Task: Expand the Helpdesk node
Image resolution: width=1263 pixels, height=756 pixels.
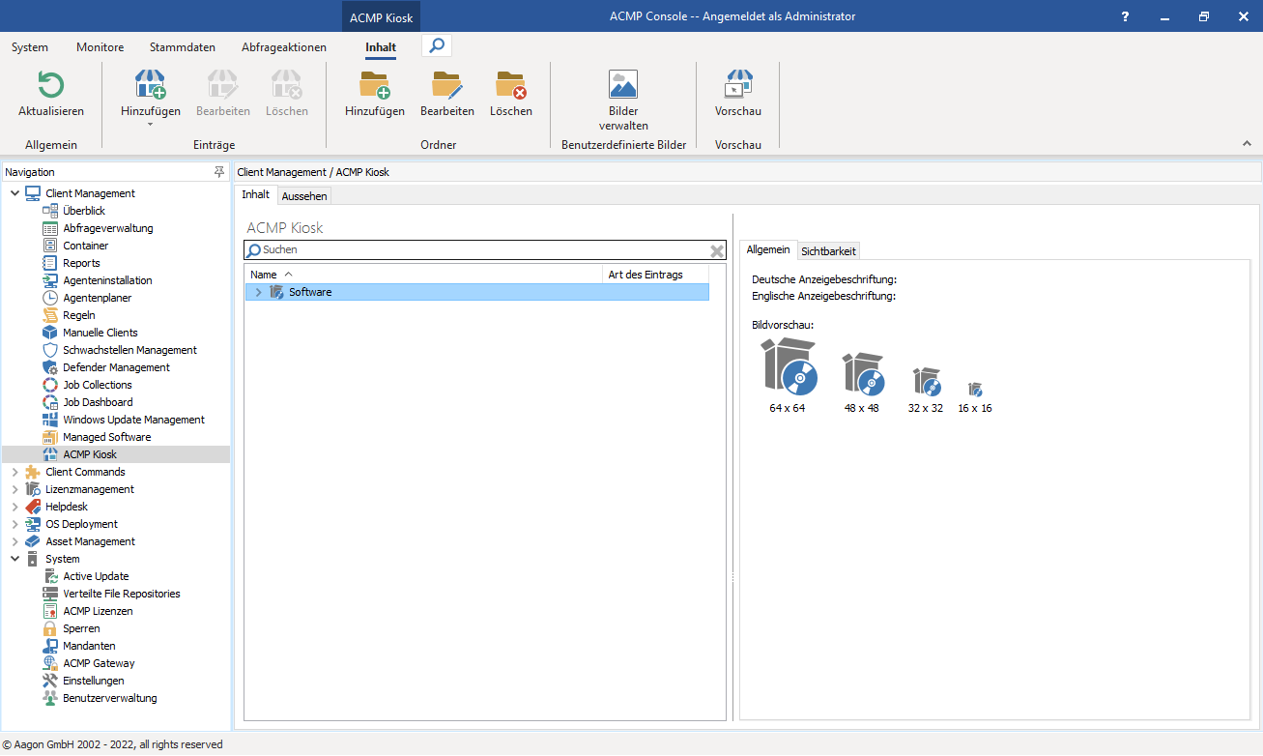Action: tap(14, 507)
